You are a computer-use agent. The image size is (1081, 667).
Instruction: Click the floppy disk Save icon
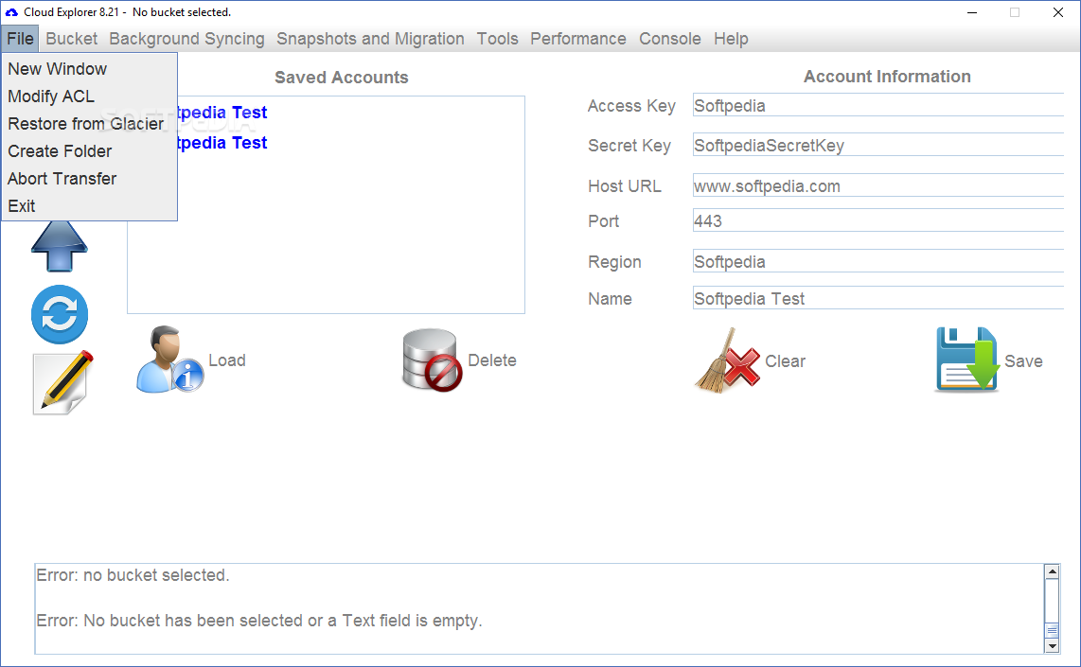(967, 360)
